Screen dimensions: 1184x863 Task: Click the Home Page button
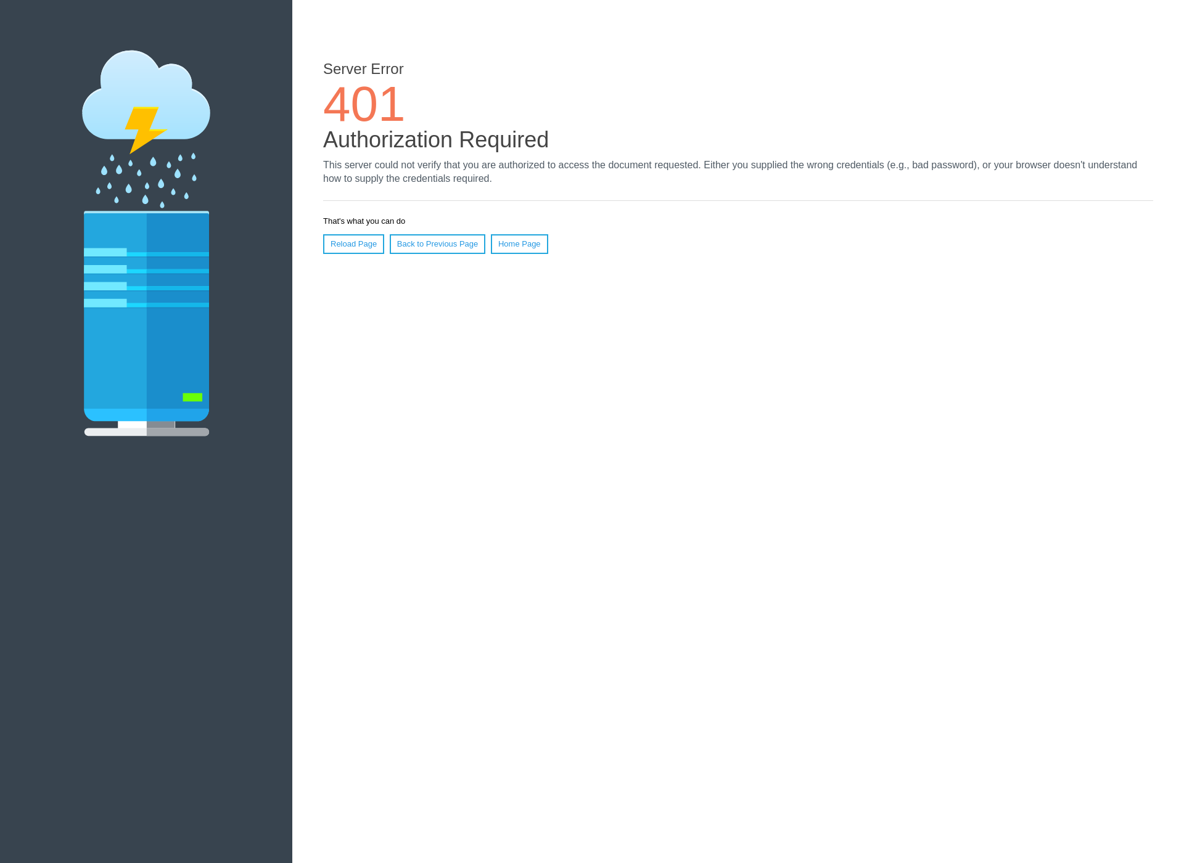click(519, 243)
